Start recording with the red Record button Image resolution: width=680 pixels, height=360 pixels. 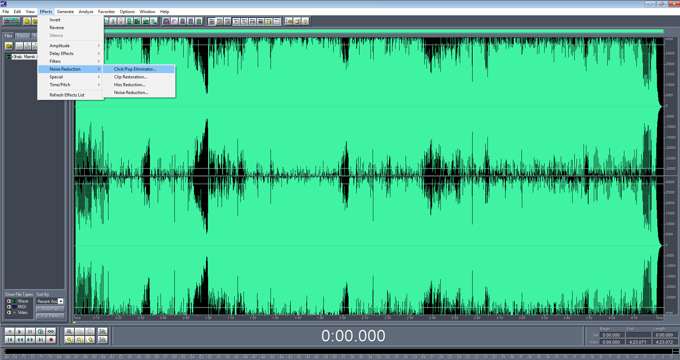(x=51, y=339)
